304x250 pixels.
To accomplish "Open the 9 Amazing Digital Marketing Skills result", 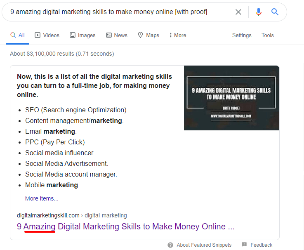I will [x=125, y=226].
